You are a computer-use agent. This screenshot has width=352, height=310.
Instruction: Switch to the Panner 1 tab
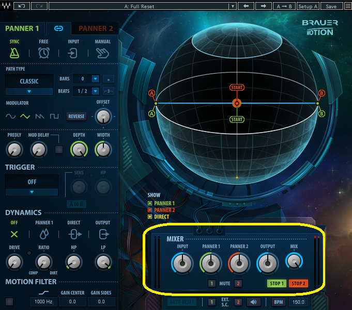coord(22,28)
